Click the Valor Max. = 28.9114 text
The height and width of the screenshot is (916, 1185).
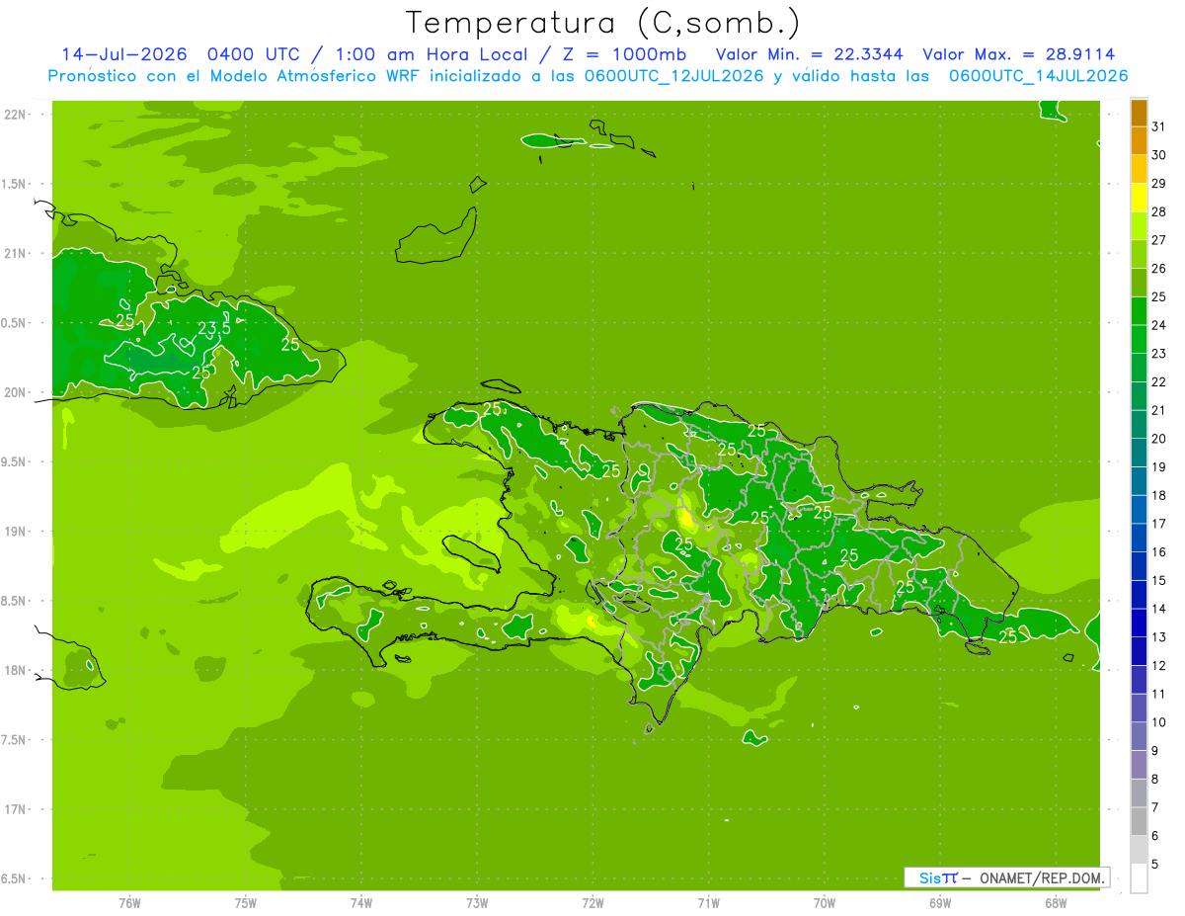click(1019, 54)
